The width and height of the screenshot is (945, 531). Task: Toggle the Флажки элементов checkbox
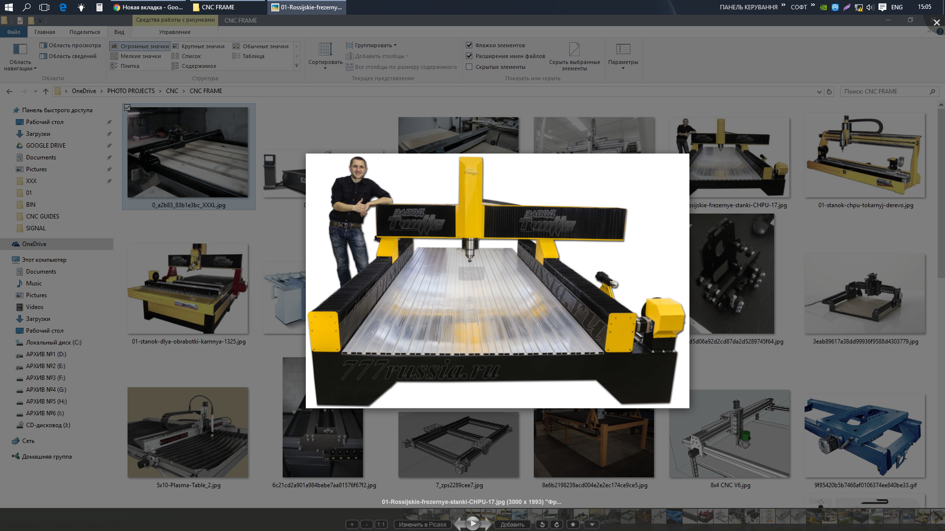click(469, 45)
